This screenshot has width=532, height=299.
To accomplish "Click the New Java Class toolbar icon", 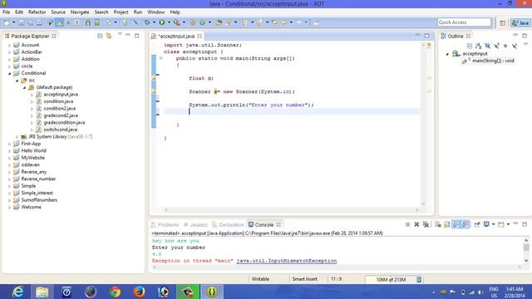I will click(203, 22).
